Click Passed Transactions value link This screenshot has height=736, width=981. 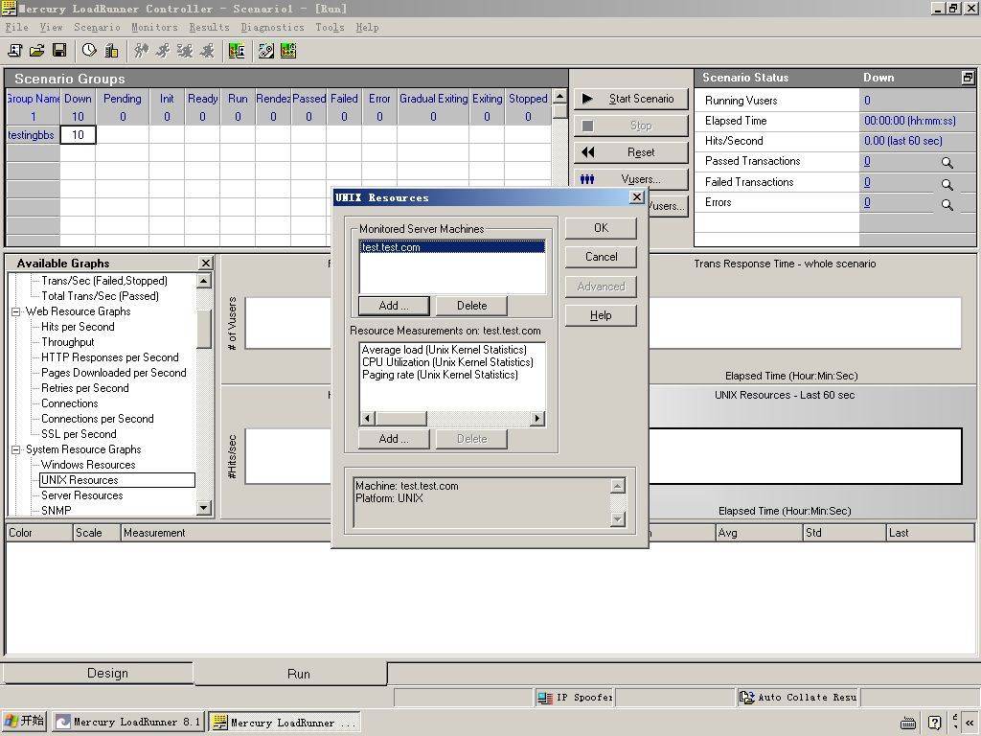click(x=867, y=161)
